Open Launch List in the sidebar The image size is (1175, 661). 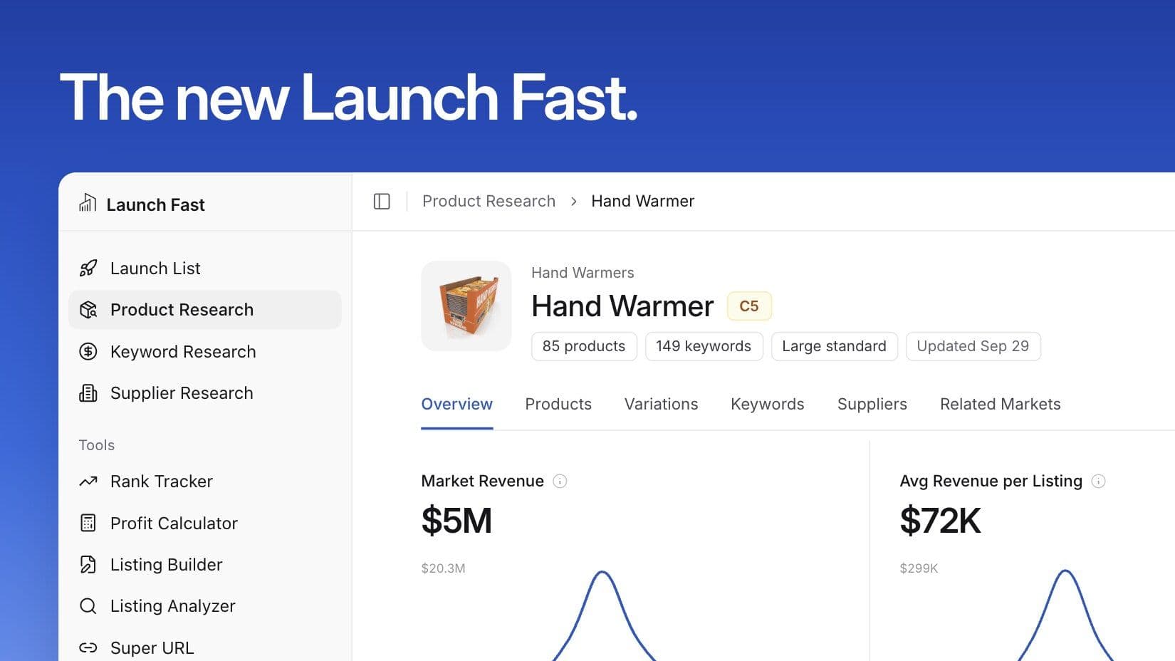[x=205, y=269]
